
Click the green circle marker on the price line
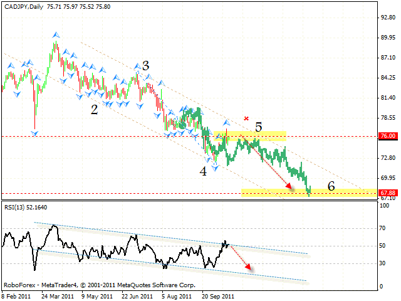pos(182,125)
